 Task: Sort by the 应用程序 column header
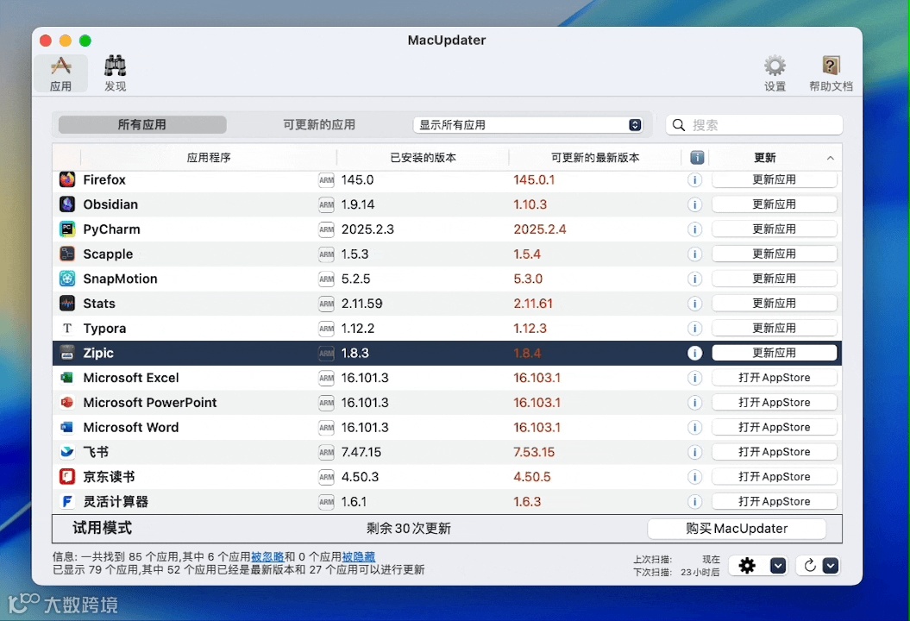pyautogui.click(x=209, y=158)
